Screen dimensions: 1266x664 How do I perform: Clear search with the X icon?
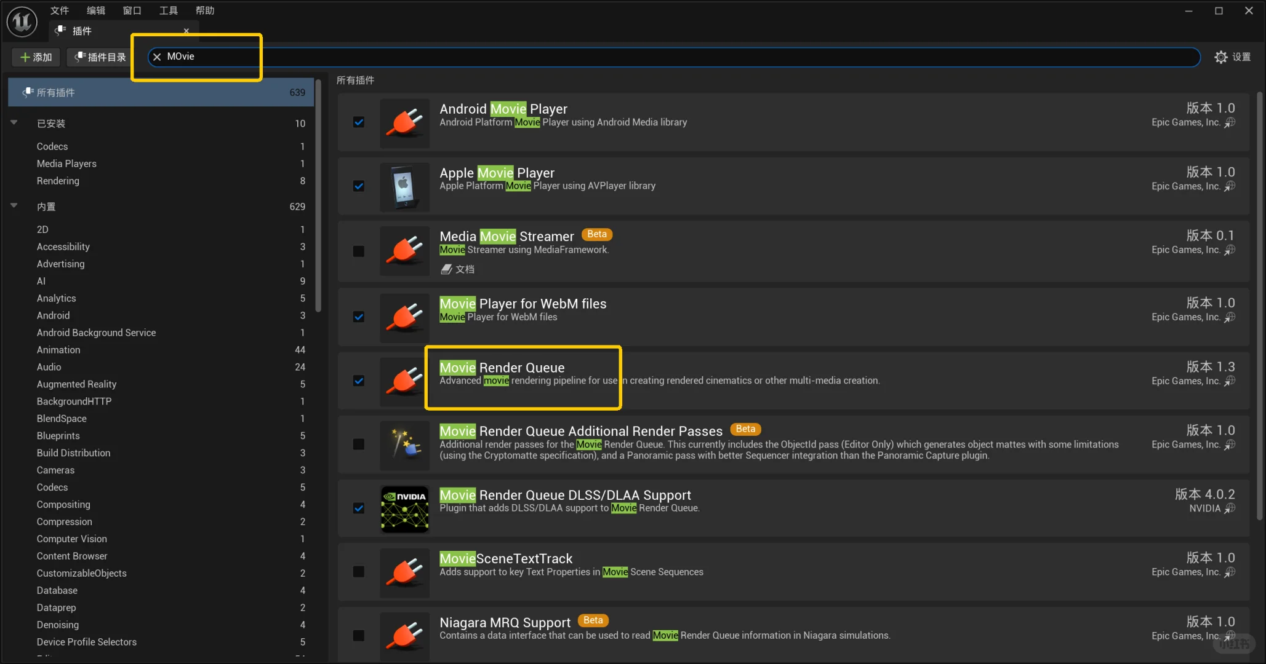[157, 57]
